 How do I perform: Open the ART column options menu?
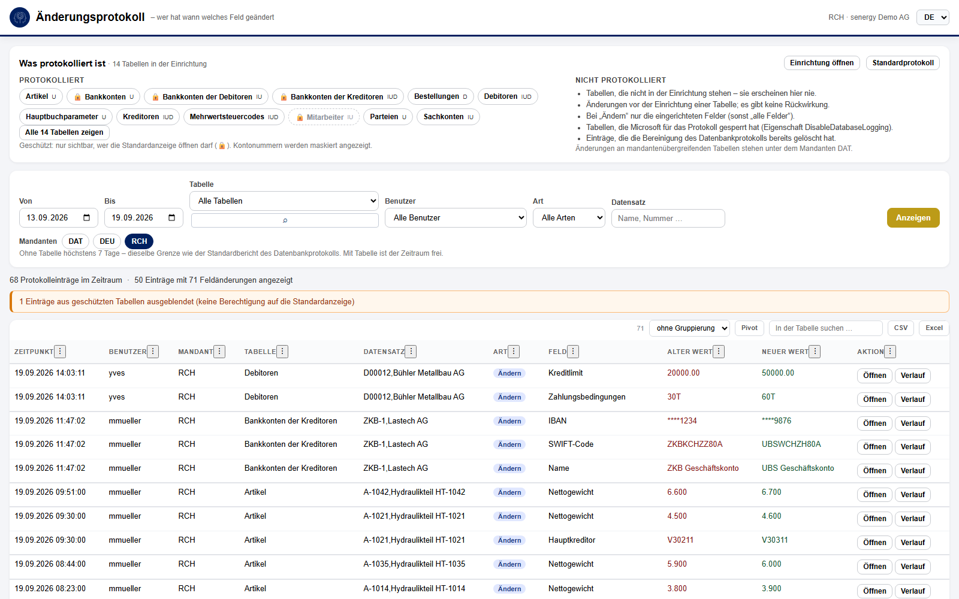(514, 352)
